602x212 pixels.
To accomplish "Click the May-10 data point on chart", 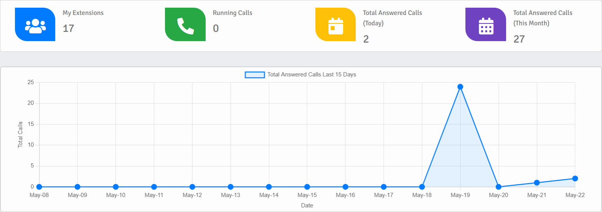I will (116, 187).
